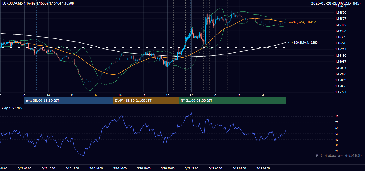The image size is (365, 171).
Task: Click price axis value 1.16150
Action: [x=340, y=56]
